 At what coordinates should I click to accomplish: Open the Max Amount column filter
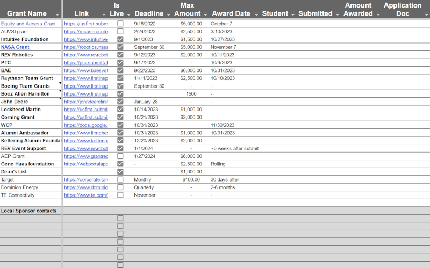pos(205,15)
